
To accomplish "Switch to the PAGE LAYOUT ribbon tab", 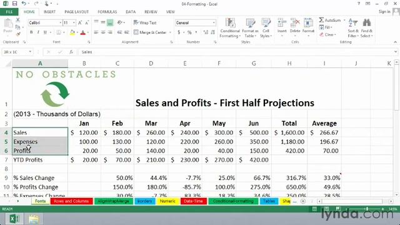I will pos(76,12).
